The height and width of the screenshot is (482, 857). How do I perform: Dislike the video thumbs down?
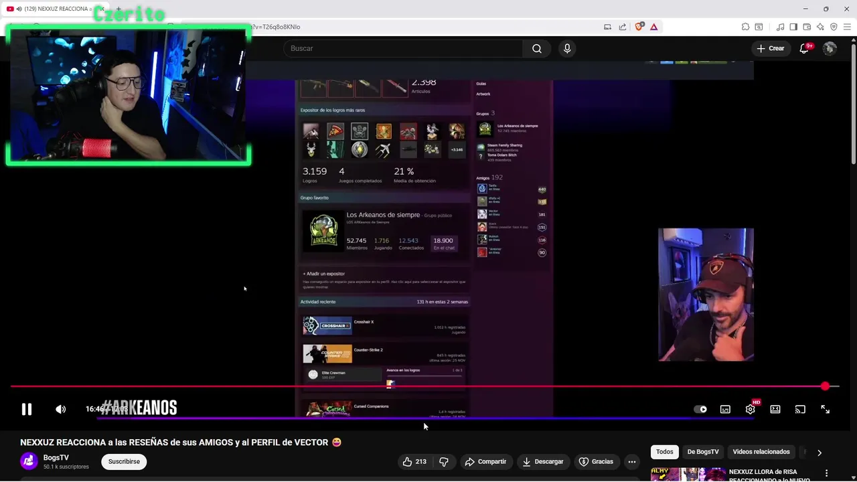pyautogui.click(x=444, y=461)
